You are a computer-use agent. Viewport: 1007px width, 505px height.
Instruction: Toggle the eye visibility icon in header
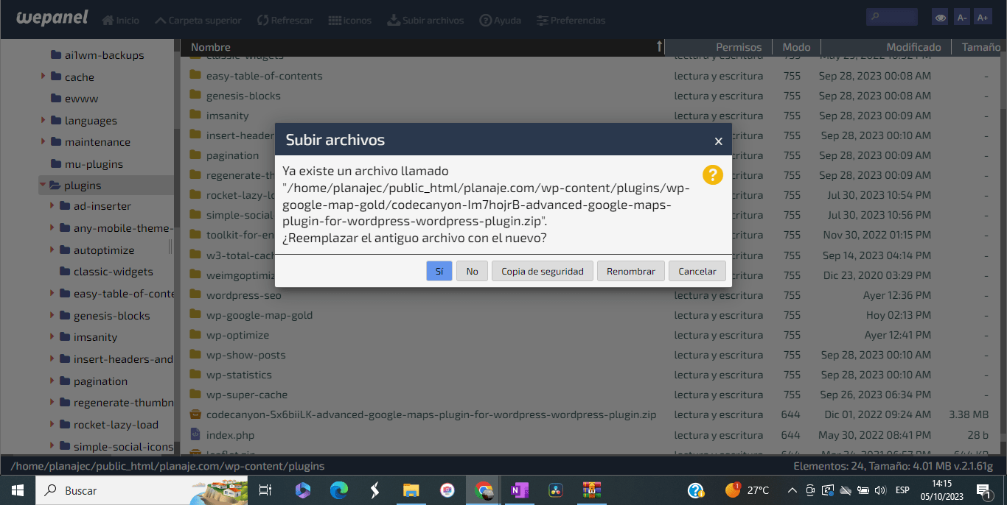(940, 18)
